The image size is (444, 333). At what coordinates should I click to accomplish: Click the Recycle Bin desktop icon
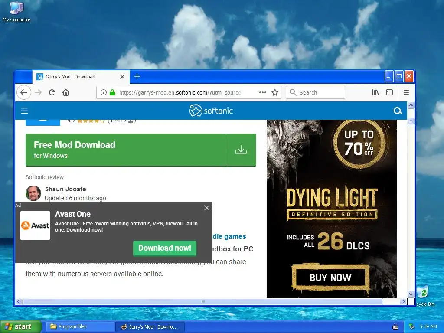click(425, 296)
